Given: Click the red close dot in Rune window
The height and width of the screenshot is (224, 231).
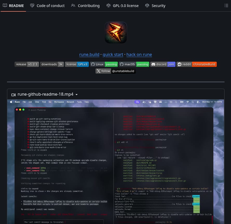Looking at the screenshot, I should (x=17, y=110).
